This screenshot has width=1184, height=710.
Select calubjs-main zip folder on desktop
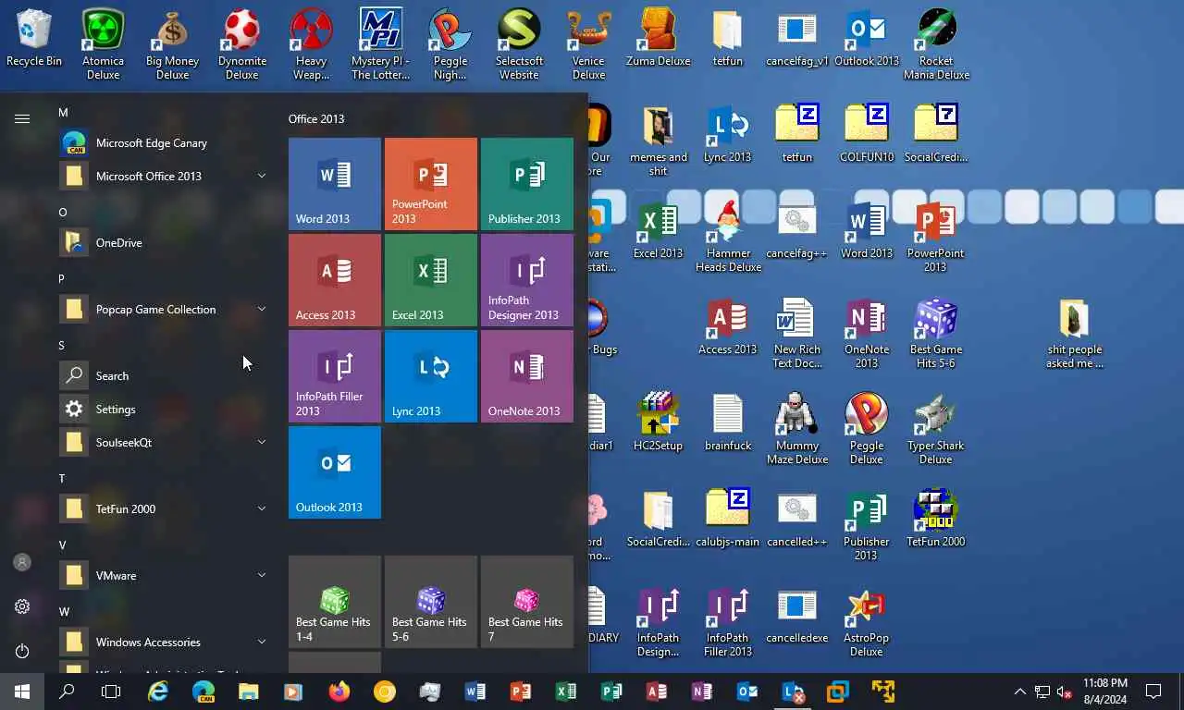click(x=728, y=519)
